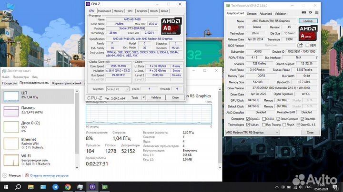This screenshot has width=343, height=192.
Task: Select Ethernet Radmin VPN in performance list
Action: point(38,143)
